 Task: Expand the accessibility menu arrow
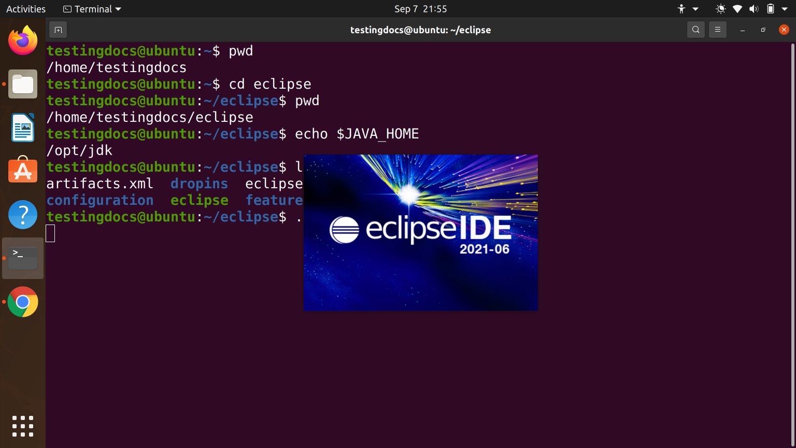coord(695,8)
